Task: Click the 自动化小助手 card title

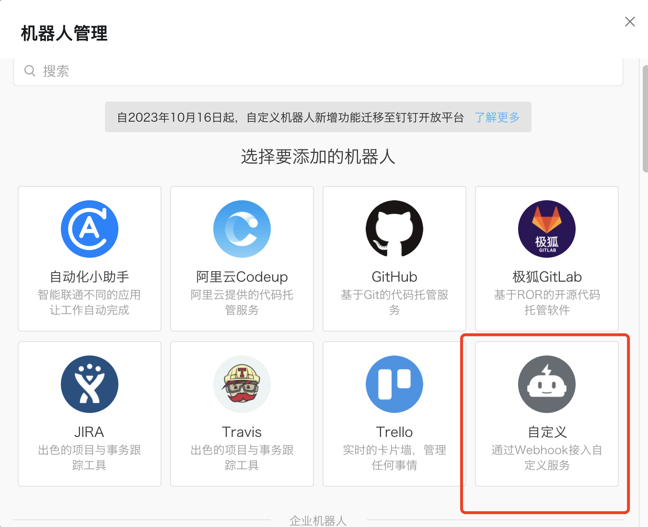Action: pyautogui.click(x=90, y=277)
